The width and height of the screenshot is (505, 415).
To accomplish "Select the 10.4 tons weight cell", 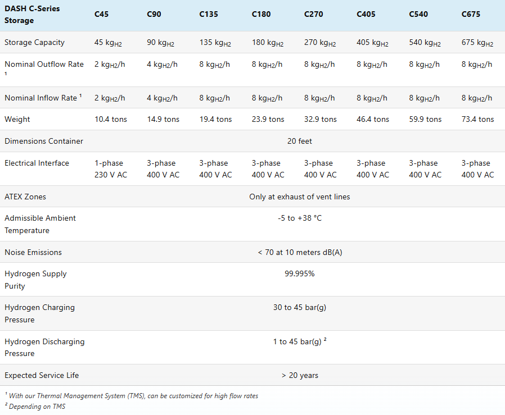I will coord(111,120).
